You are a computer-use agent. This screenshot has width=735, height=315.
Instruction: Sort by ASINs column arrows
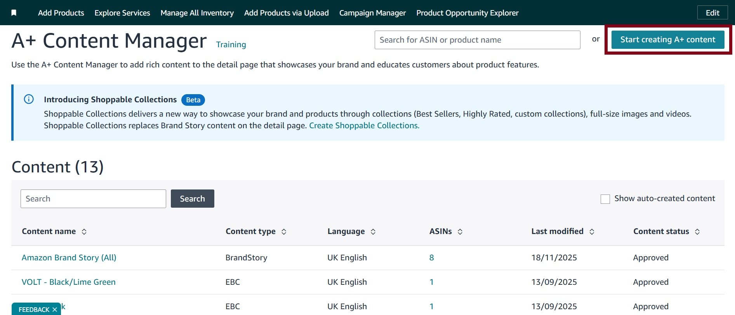pos(460,232)
